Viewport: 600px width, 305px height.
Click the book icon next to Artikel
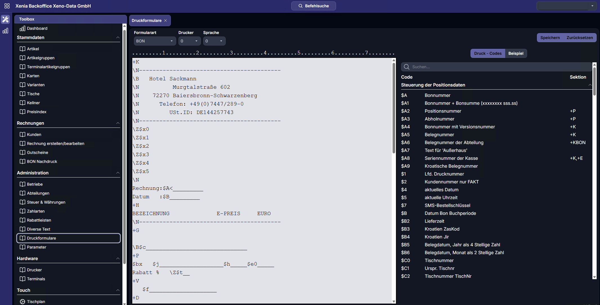point(23,49)
